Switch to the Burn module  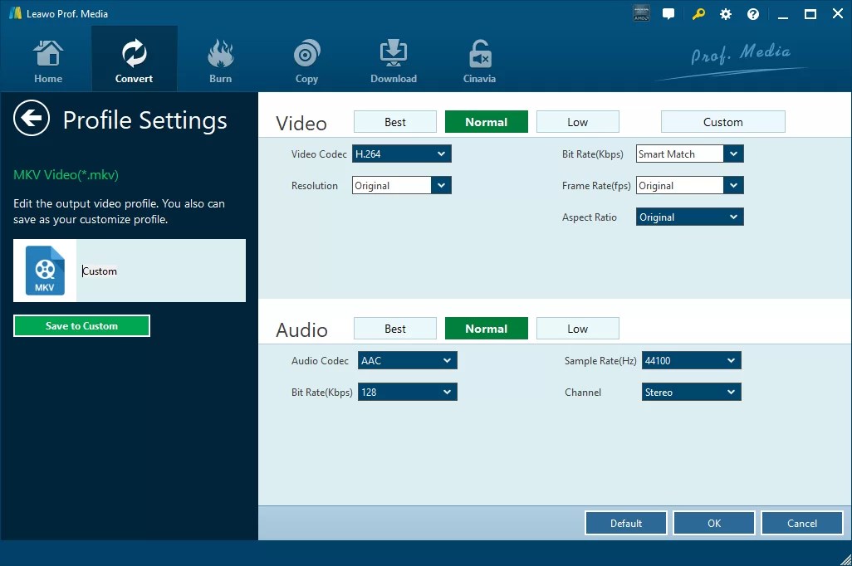click(220, 58)
